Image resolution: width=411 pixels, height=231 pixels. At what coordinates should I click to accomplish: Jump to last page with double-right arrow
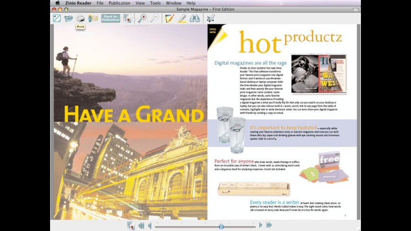269,225
